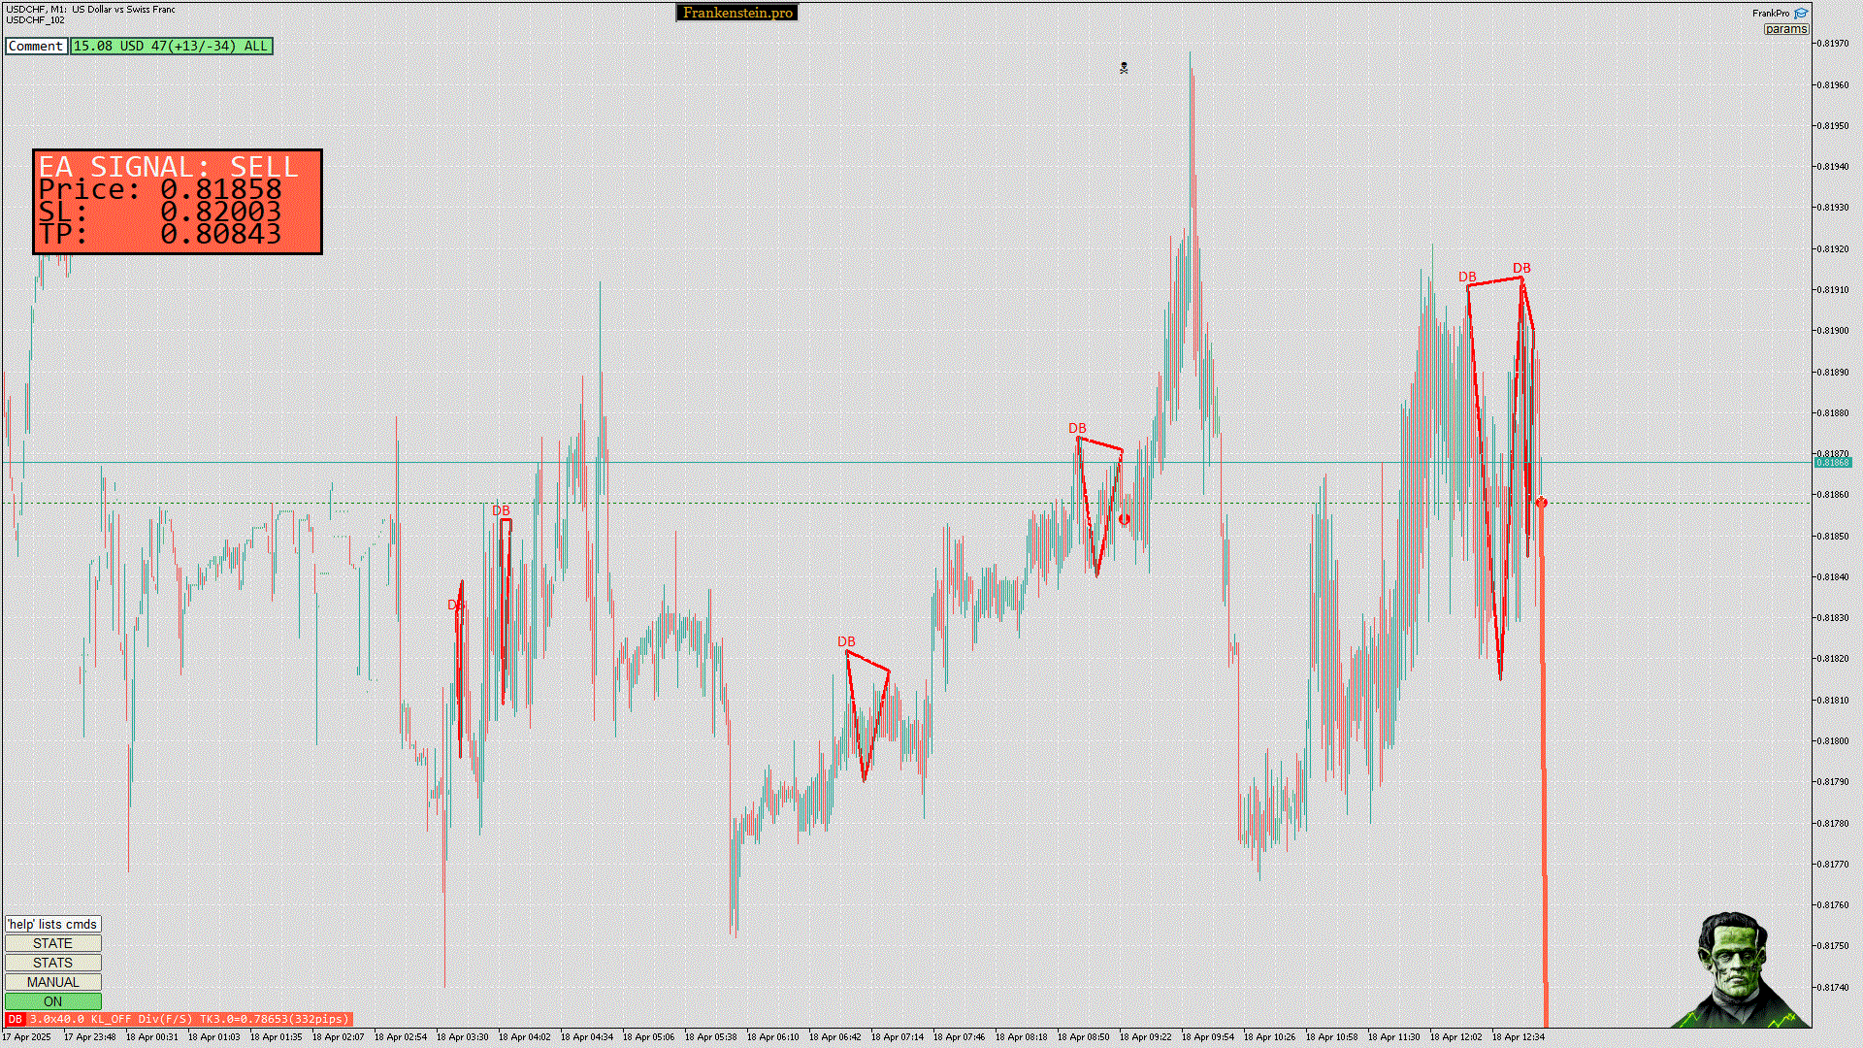Click the red DB badge in the bottom status strip
Screen dimensions: 1863x1048
(15, 1019)
